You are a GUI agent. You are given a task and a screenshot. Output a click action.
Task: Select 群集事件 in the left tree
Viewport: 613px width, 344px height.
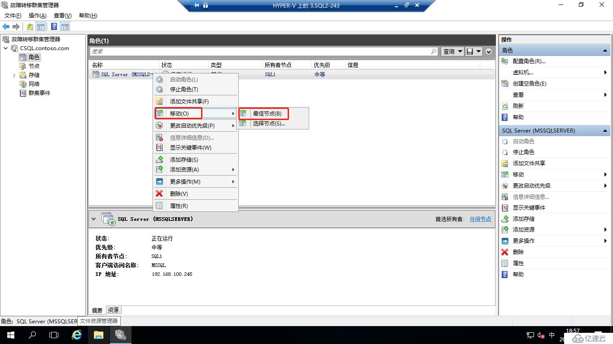(39, 93)
